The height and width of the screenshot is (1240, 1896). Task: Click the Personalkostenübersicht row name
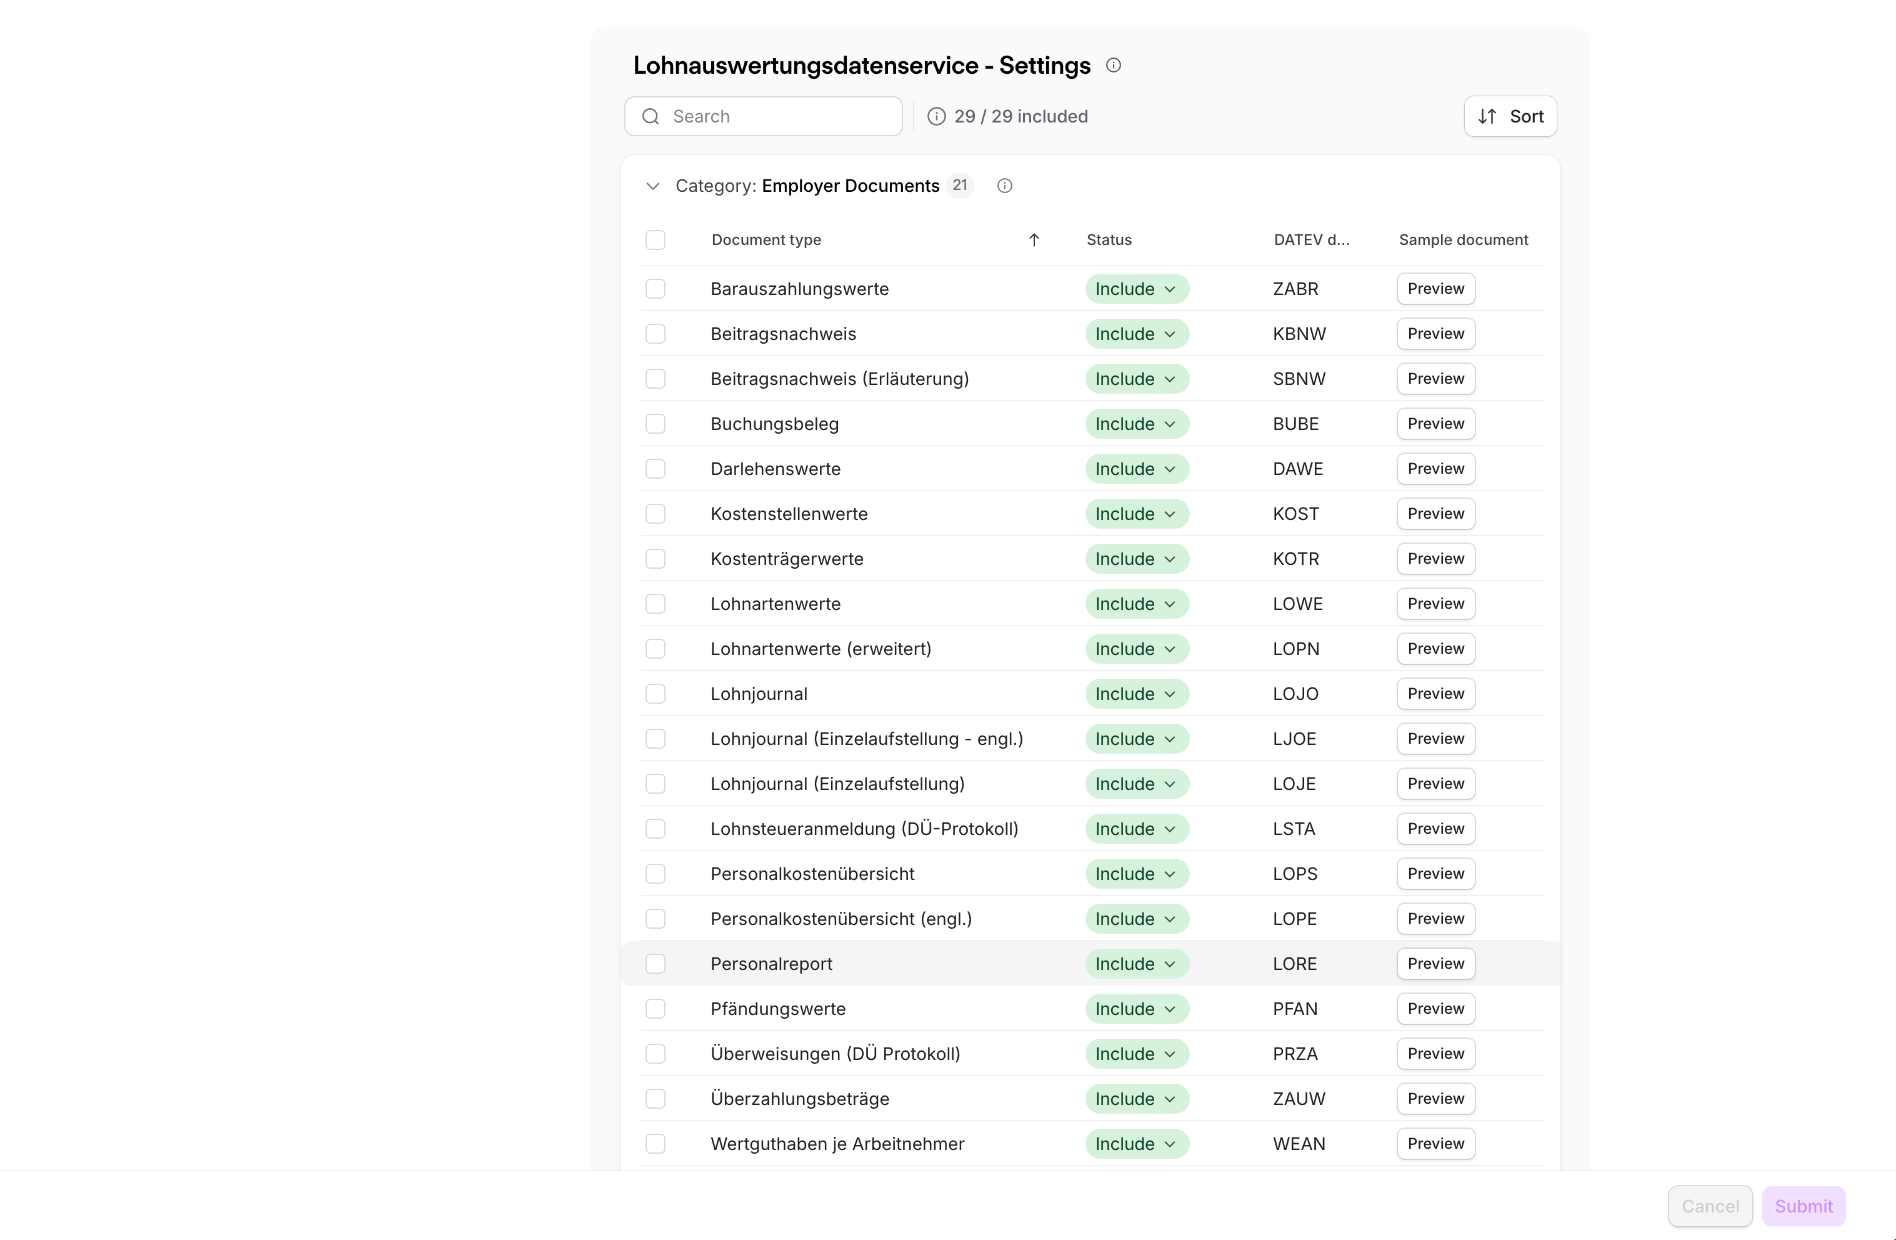click(812, 873)
